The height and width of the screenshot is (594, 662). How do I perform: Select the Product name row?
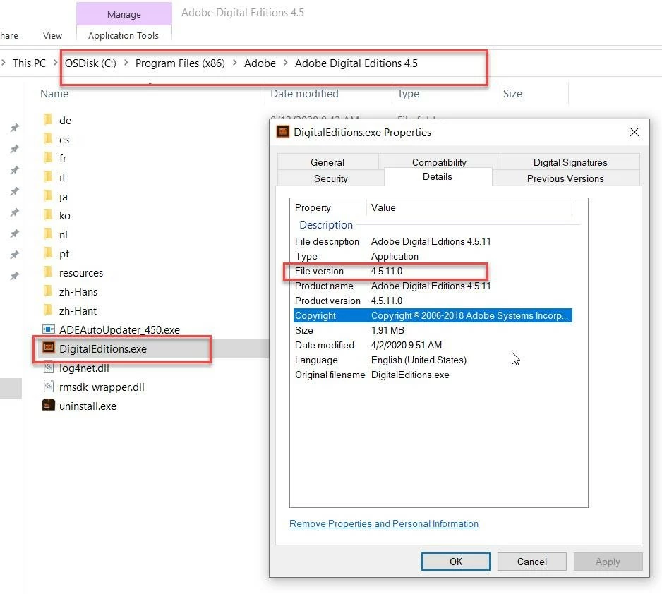433,286
